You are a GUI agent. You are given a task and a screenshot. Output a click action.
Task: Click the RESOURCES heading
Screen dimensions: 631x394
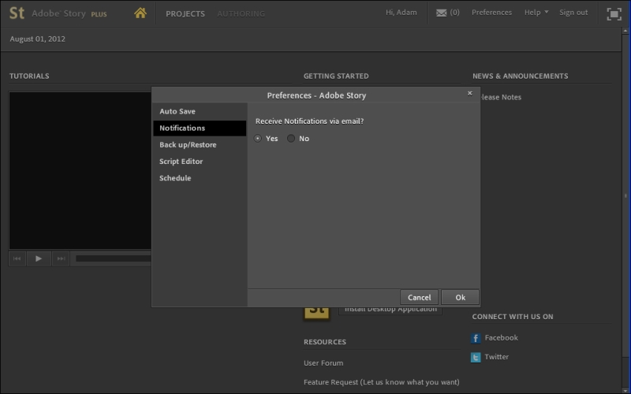325,342
